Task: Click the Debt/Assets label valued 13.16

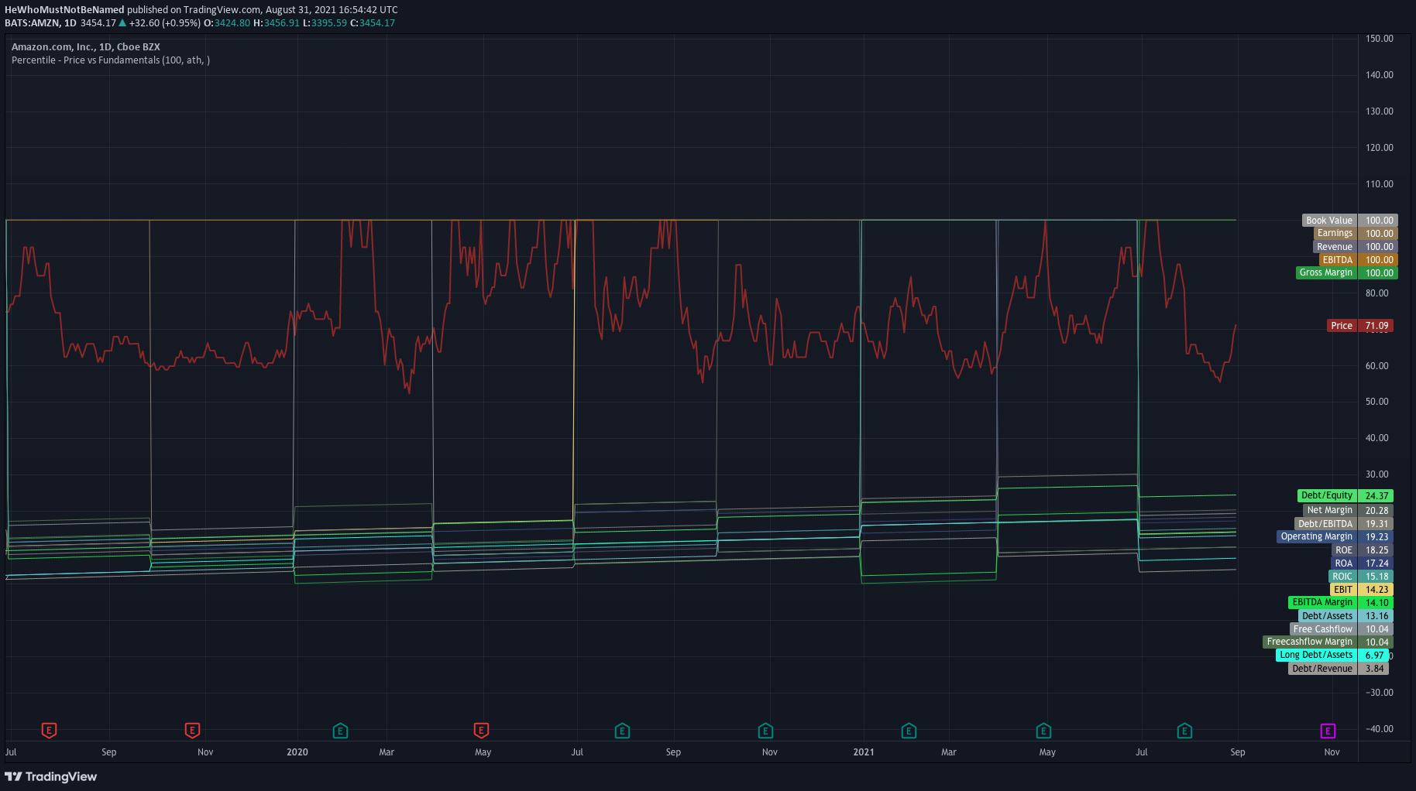Action: coord(1328,616)
